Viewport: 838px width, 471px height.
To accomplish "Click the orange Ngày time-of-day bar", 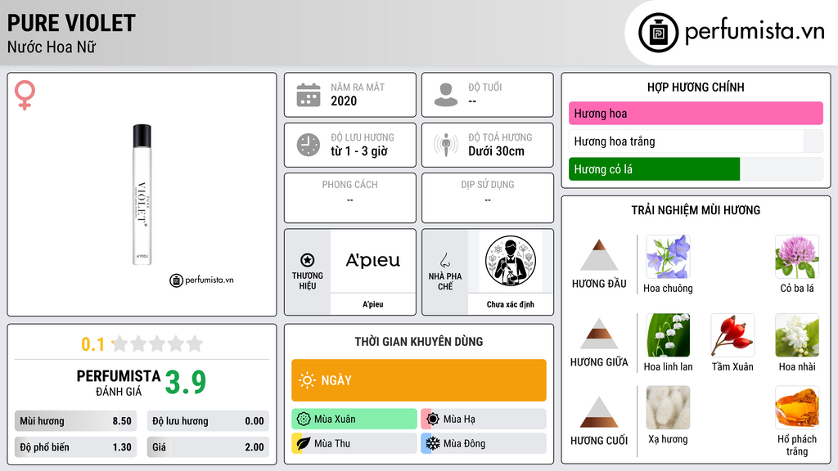I will [419, 380].
